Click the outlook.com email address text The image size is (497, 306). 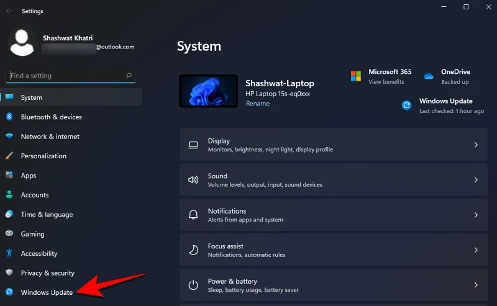[x=115, y=47]
